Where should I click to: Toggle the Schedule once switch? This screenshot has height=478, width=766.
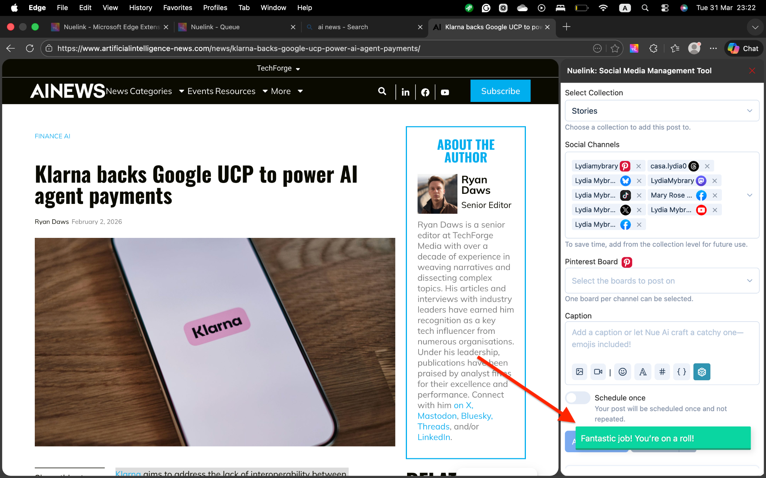[x=577, y=398]
